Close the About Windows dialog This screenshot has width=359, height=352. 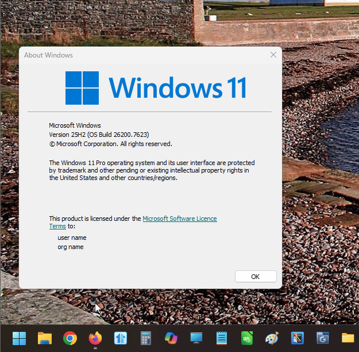point(273,55)
